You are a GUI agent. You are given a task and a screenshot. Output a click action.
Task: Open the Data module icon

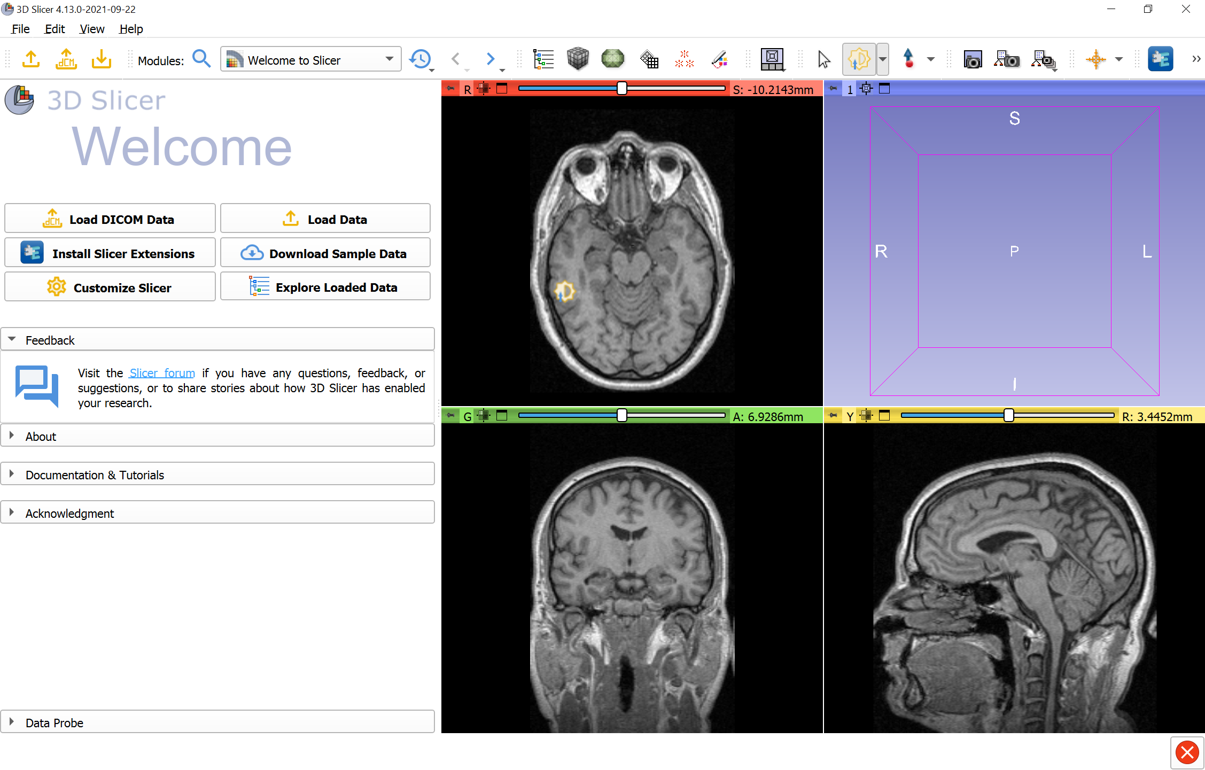tap(543, 59)
